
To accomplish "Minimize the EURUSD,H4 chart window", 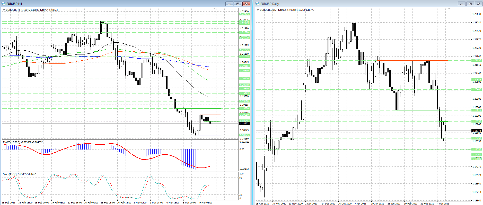I will pos(229,4).
